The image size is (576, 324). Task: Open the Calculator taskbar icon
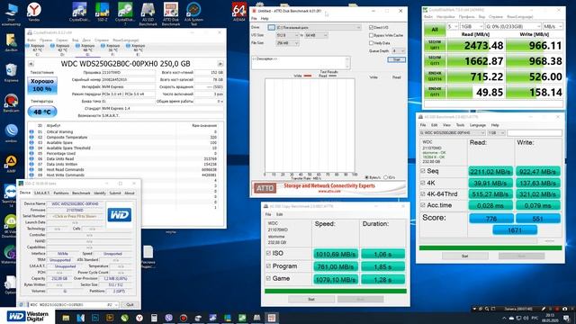154,318
